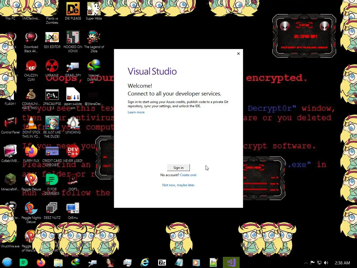The width and height of the screenshot is (357, 268).
Task: Select the FURRY FUX Firefox icon
Action: coord(31,154)
